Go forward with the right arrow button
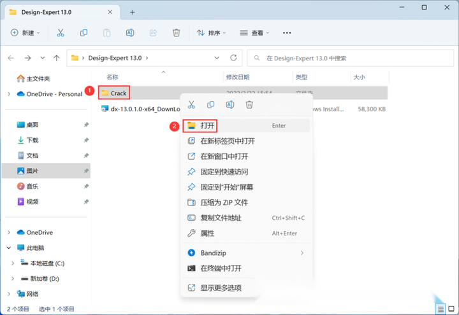Image resolution: width=459 pixels, height=315 pixels. [x=28, y=58]
